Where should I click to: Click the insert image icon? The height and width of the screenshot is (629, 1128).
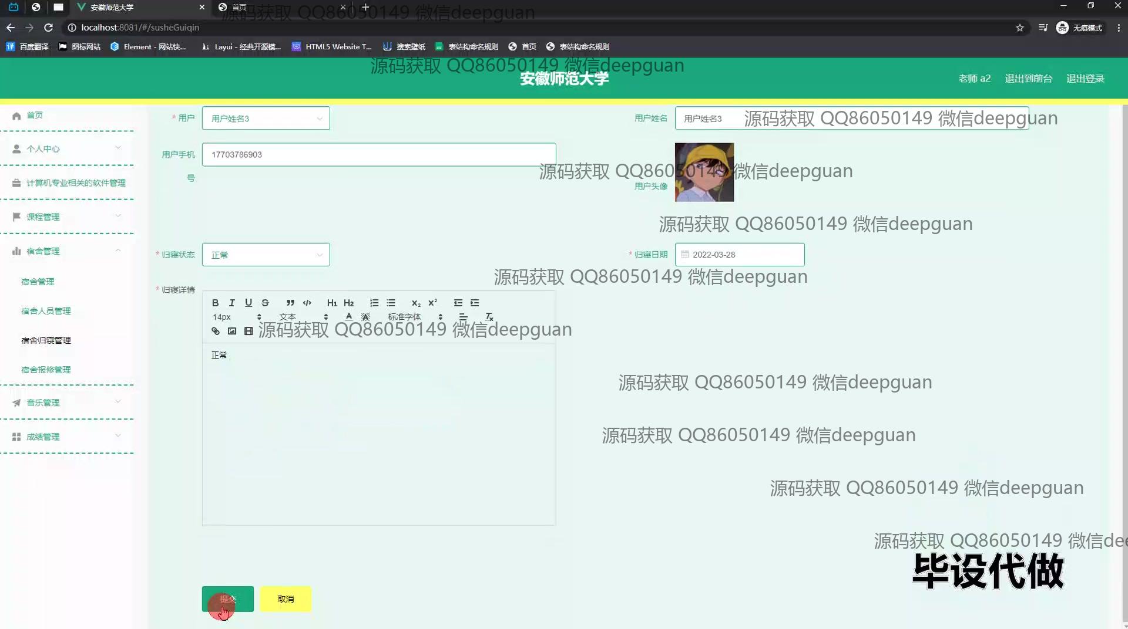tap(232, 331)
